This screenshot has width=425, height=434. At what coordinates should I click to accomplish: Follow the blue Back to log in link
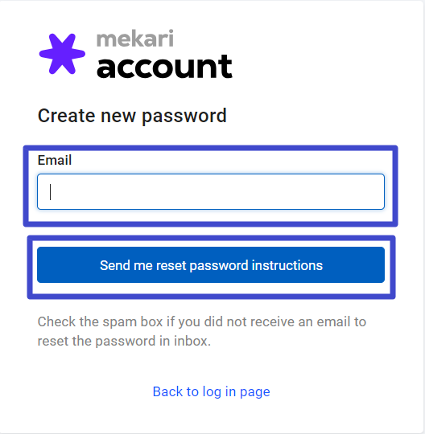click(x=211, y=391)
